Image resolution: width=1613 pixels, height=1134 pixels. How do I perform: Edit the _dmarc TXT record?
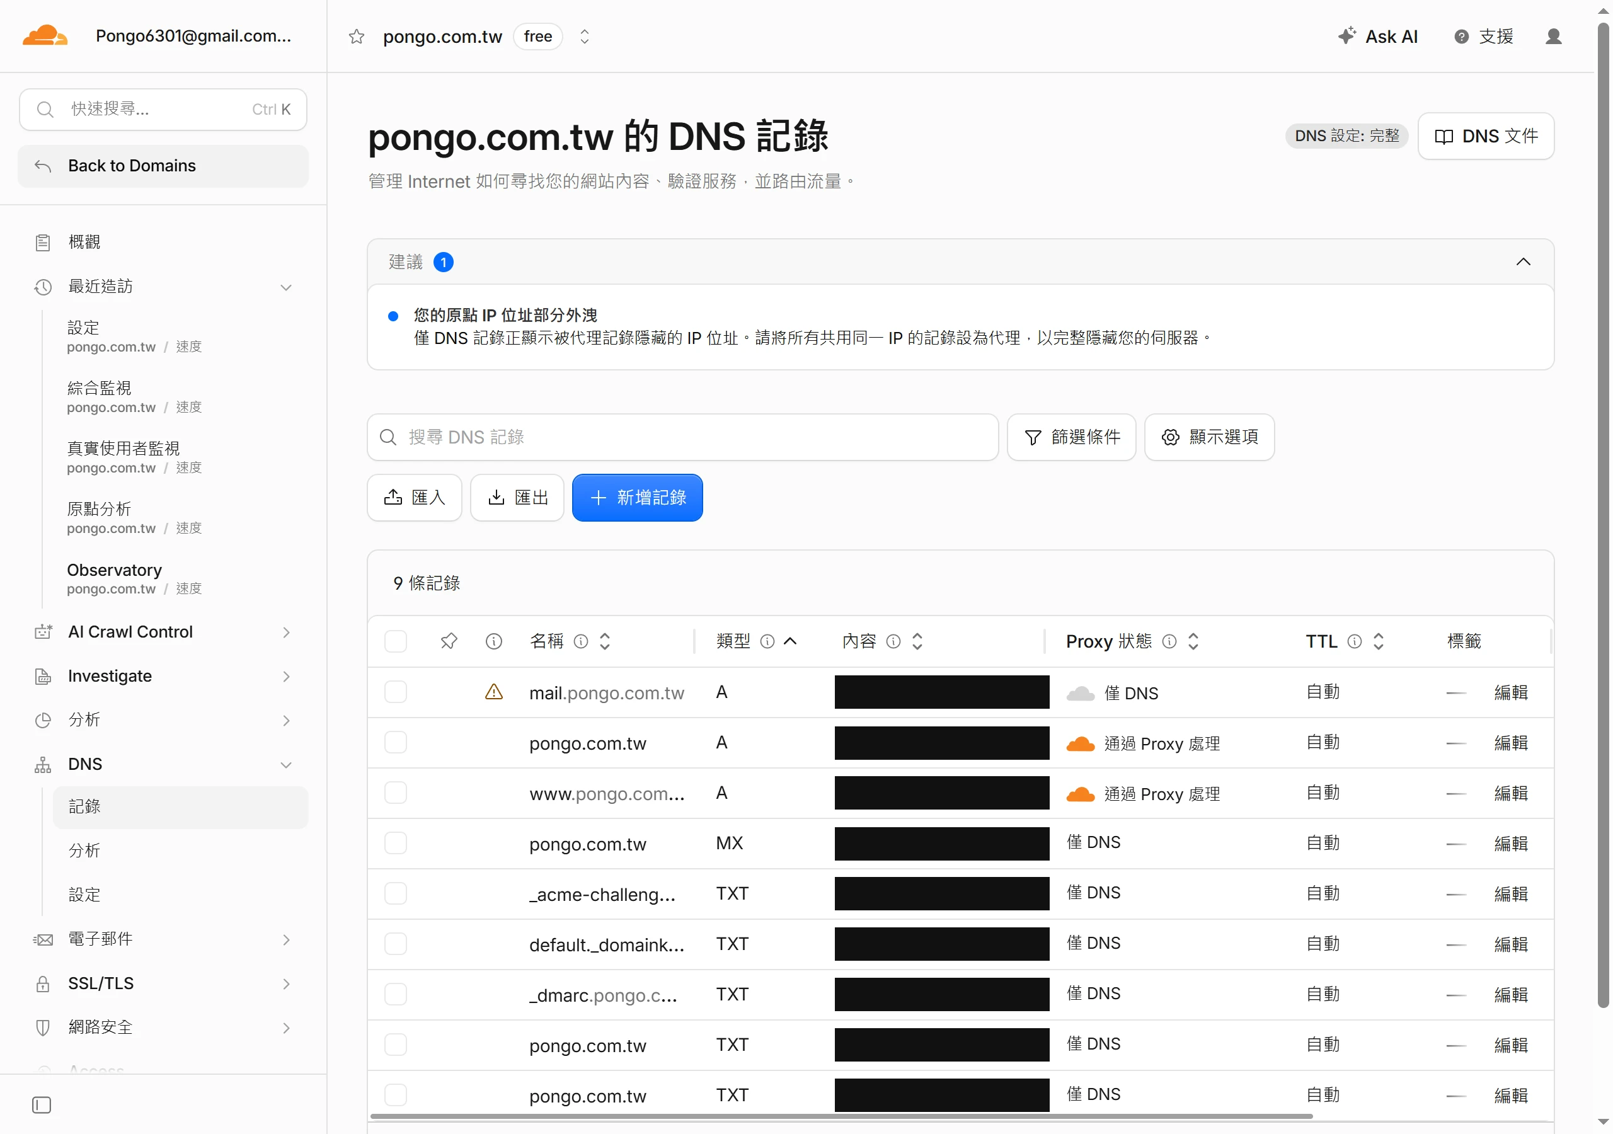coord(1510,994)
